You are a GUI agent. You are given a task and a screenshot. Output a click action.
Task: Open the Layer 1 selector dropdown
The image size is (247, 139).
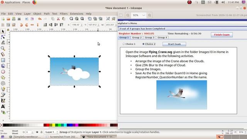(51, 132)
